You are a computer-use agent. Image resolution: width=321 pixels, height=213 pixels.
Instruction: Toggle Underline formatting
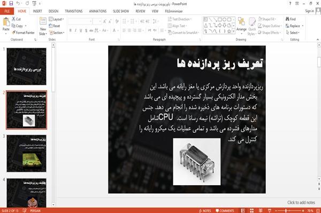[81, 30]
